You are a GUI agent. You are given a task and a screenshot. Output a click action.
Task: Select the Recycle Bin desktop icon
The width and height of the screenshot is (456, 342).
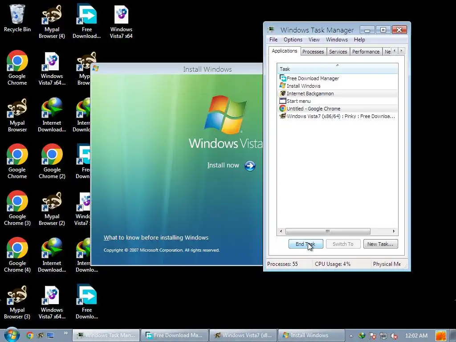[17, 18]
